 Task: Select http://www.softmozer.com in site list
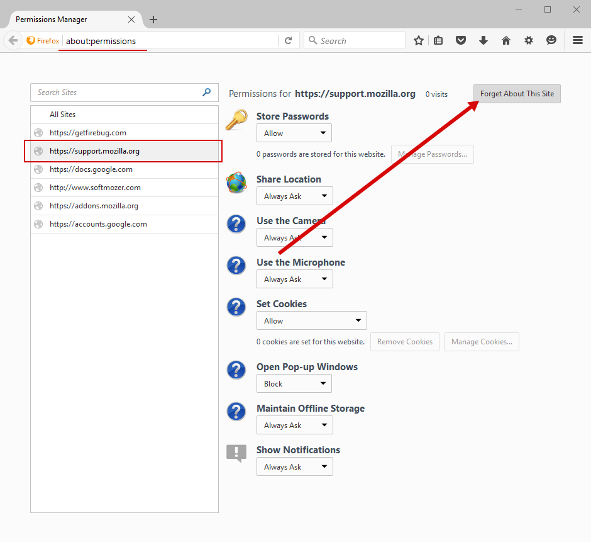click(124, 188)
